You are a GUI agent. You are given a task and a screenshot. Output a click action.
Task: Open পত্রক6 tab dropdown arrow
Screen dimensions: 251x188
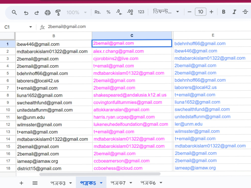click(x=161, y=183)
